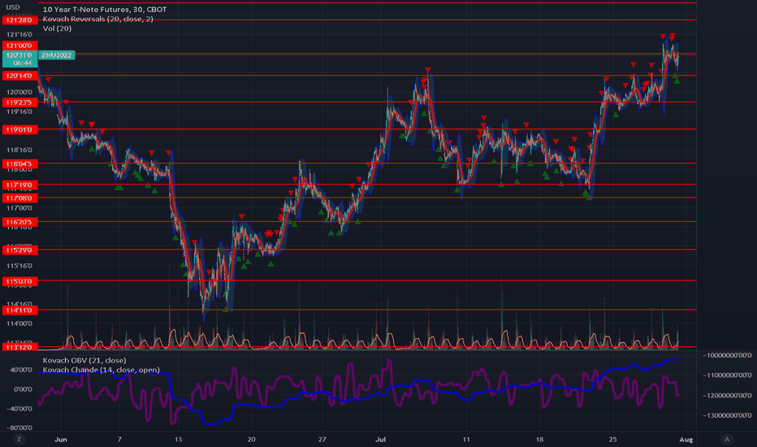Select the Kovach OBV (21, close) legend
This screenshot has width=757, height=447.
coord(84,360)
